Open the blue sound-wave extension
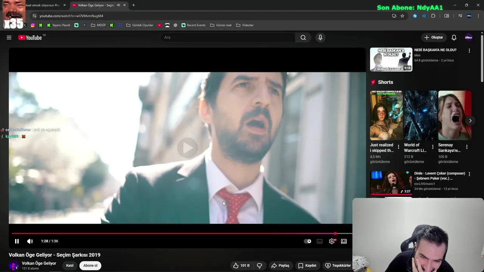This screenshot has height=272, width=484. pos(424,16)
